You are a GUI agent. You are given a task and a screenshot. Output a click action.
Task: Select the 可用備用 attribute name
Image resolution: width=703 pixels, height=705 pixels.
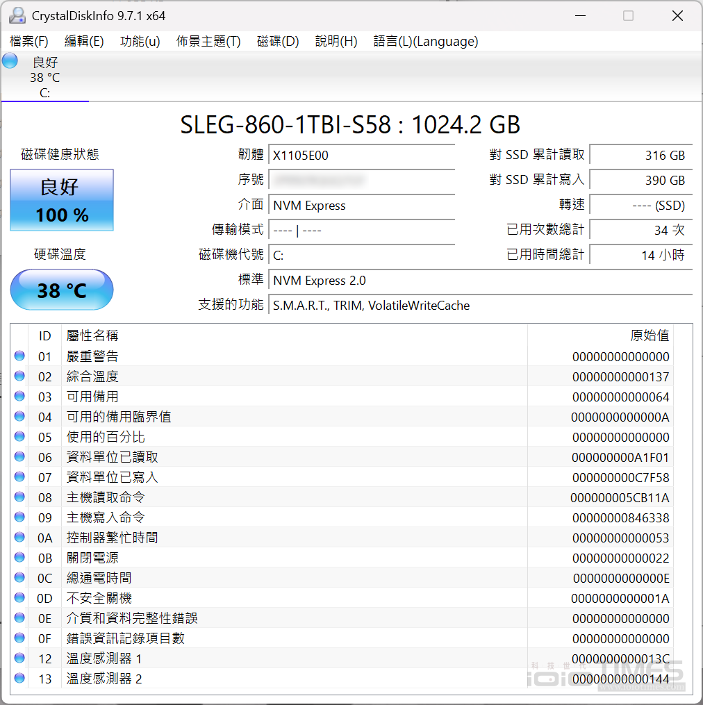(92, 397)
